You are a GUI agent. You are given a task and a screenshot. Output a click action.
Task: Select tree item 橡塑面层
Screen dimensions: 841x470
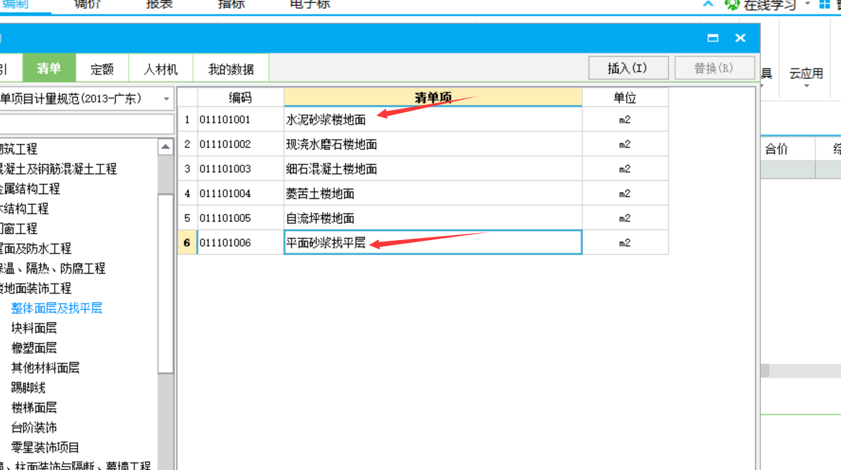click(x=34, y=348)
